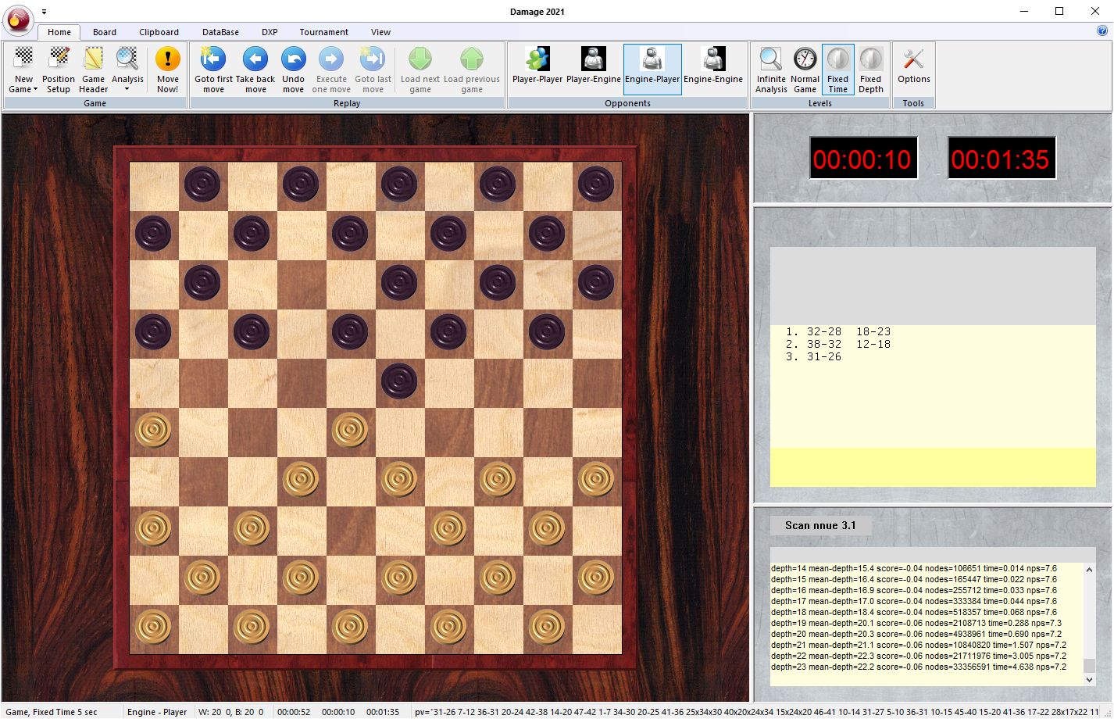Click the gold piece beside the lone dark piece
The image size is (1114, 719).
click(x=350, y=430)
